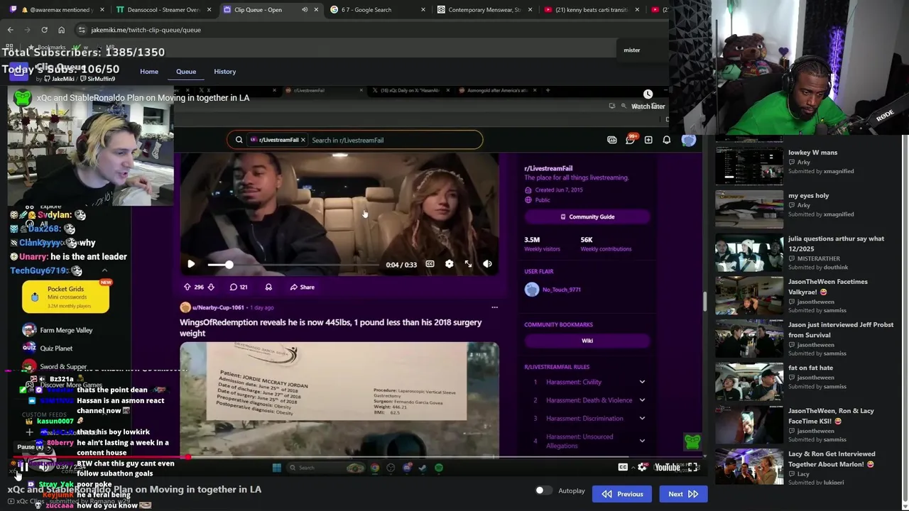Open the YouTube player settings gear

coord(643,467)
